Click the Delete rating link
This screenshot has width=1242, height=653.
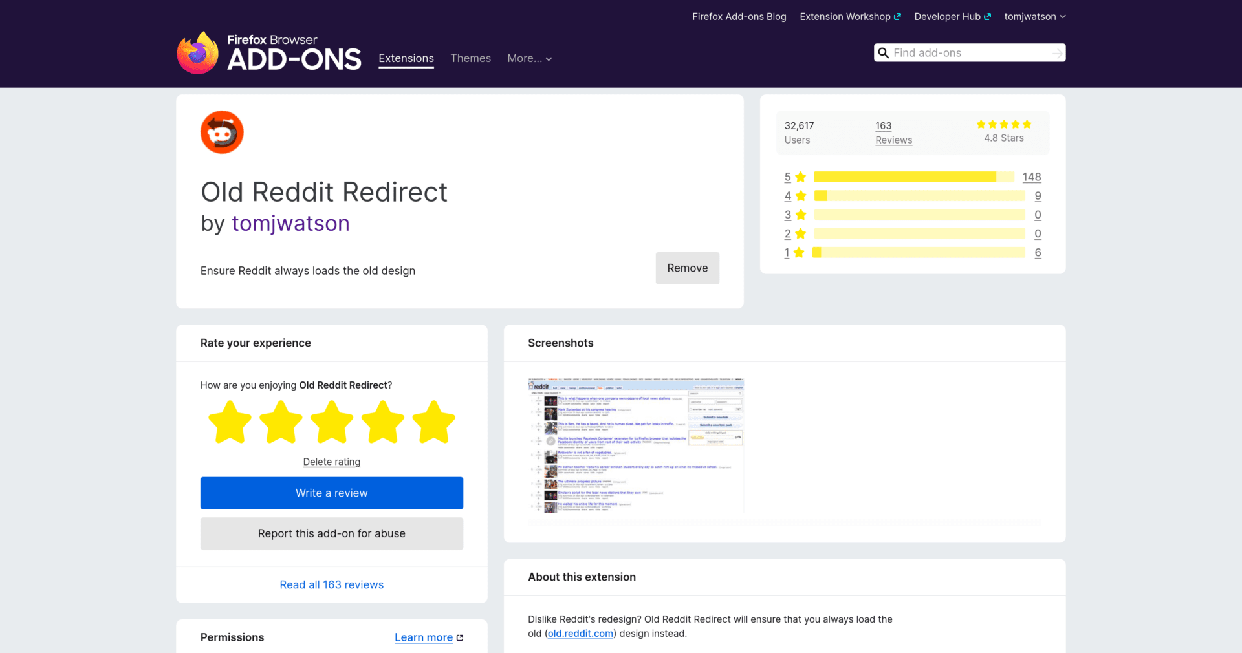coord(332,462)
